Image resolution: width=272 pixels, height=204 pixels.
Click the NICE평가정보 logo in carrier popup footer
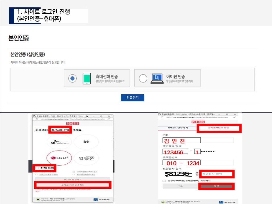pyautogui.click(x=101, y=200)
